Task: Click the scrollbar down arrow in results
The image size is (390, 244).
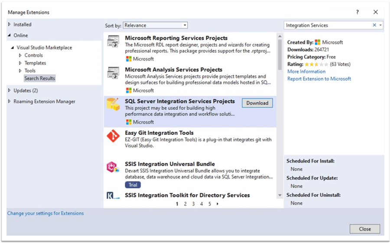Action: (280, 195)
